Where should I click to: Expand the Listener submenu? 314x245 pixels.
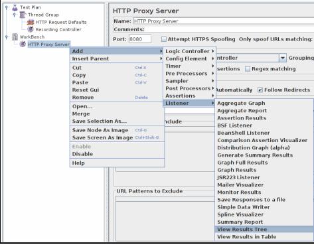pyautogui.click(x=189, y=103)
